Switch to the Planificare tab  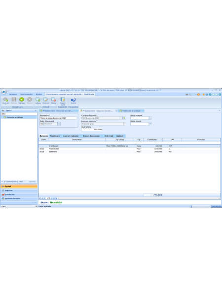pyautogui.click(x=55, y=136)
